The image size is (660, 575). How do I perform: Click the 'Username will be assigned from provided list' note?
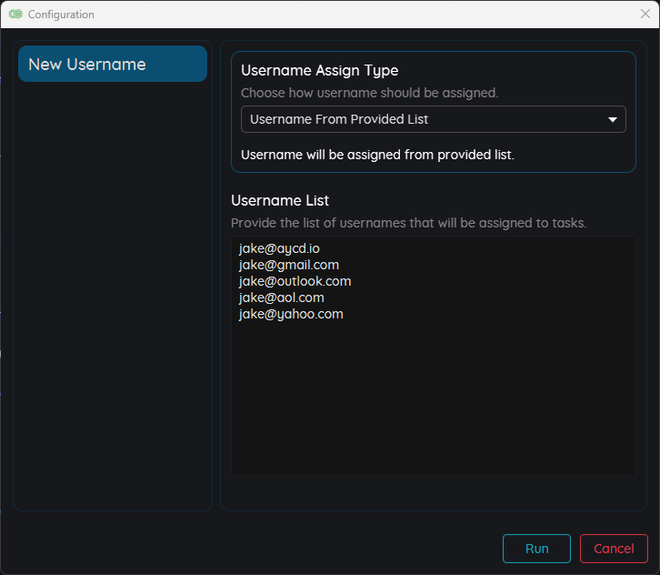[x=377, y=155]
